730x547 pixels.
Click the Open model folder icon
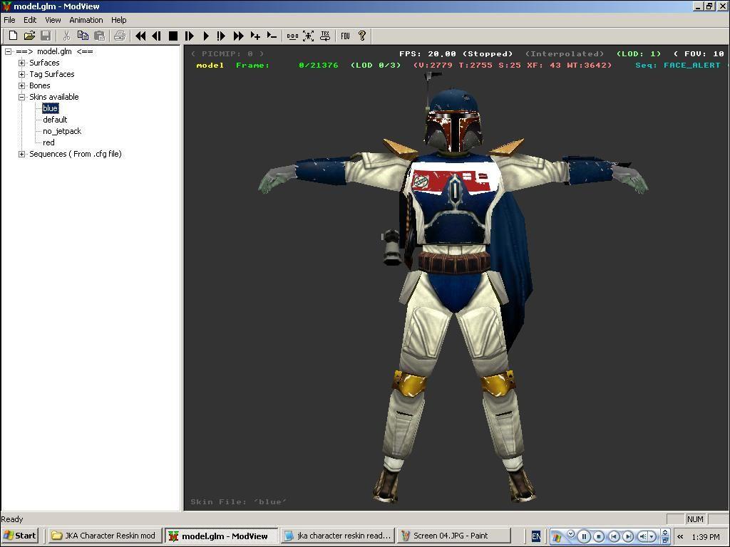click(29, 36)
